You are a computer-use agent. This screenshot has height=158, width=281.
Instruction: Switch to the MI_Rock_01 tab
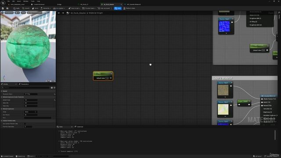(84, 4)
